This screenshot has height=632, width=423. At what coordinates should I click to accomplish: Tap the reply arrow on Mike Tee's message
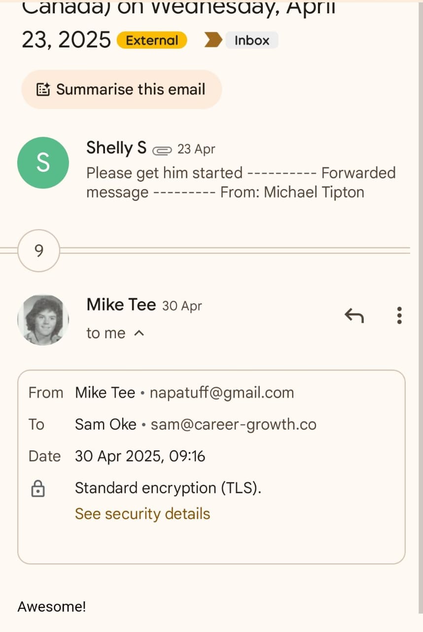click(x=354, y=315)
